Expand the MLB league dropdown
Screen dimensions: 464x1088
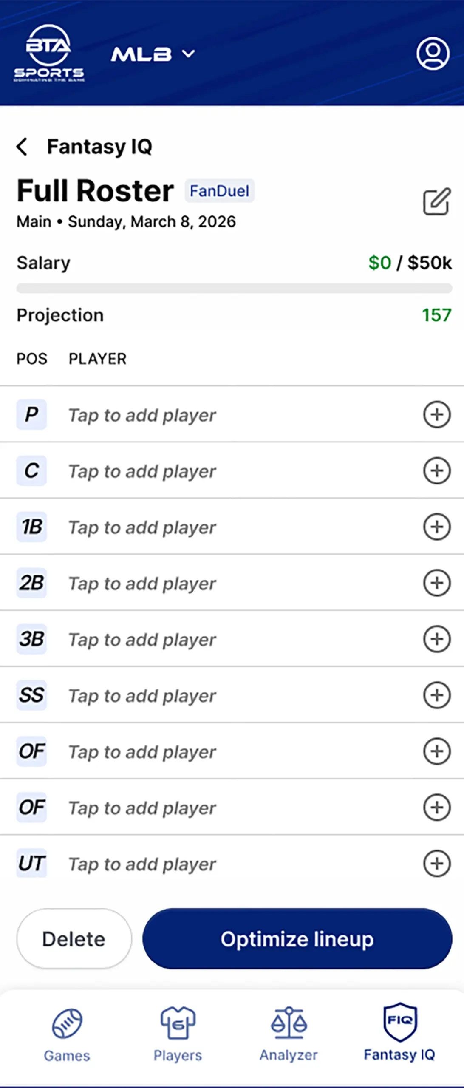coord(153,54)
